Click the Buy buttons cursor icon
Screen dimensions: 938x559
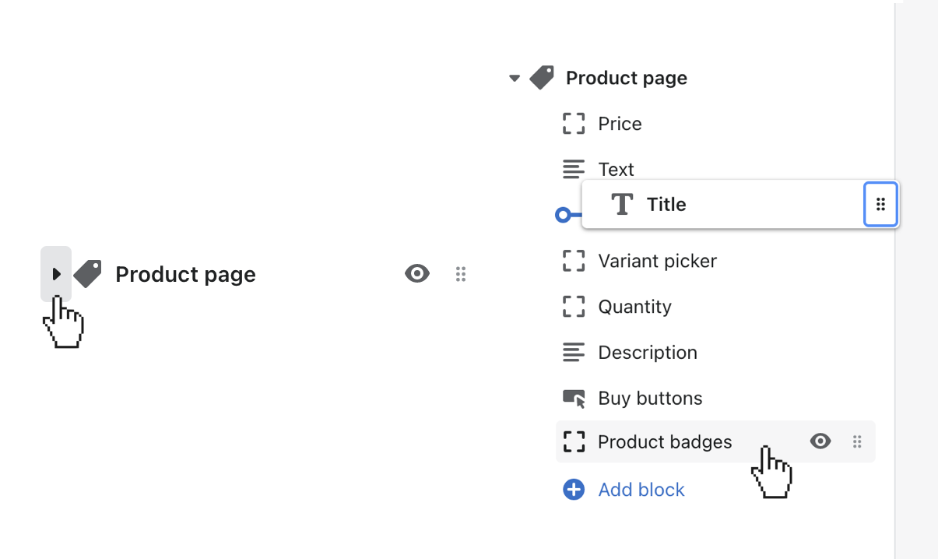574,399
